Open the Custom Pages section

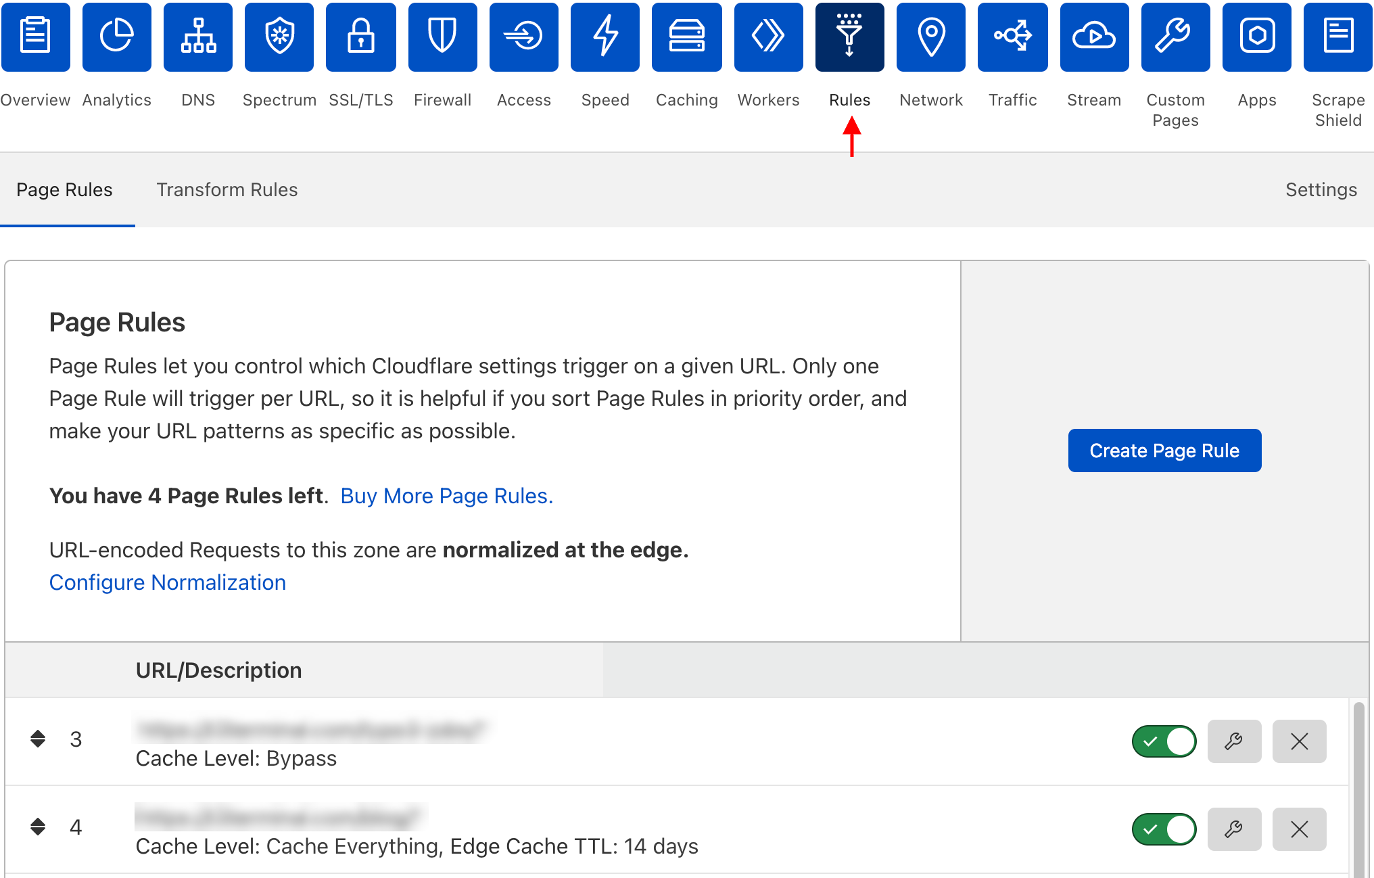pos(1175,37)
